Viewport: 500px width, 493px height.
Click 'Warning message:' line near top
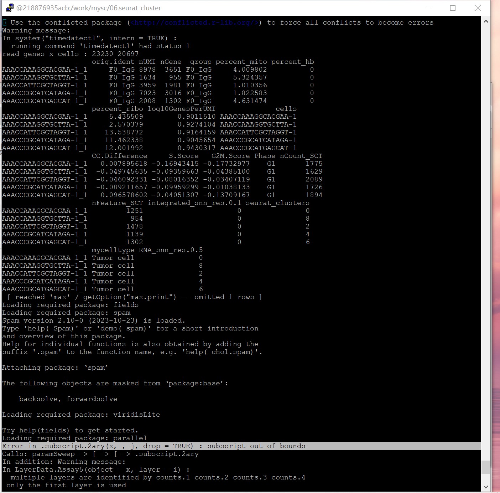click(x=36, y=30)
